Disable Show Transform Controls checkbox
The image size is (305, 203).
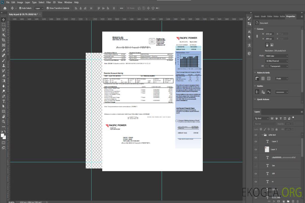coord(48,8)
